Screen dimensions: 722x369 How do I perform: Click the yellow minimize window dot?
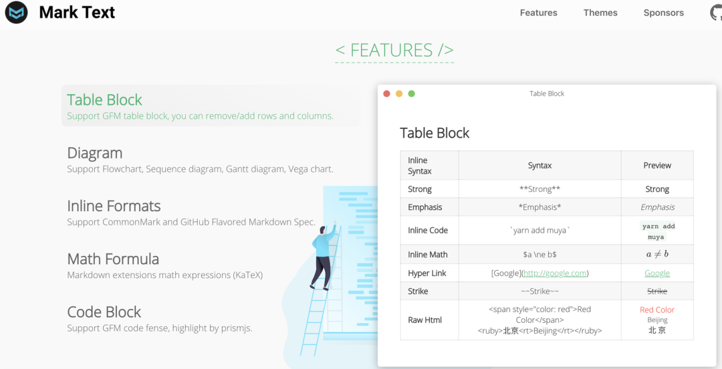399,94
